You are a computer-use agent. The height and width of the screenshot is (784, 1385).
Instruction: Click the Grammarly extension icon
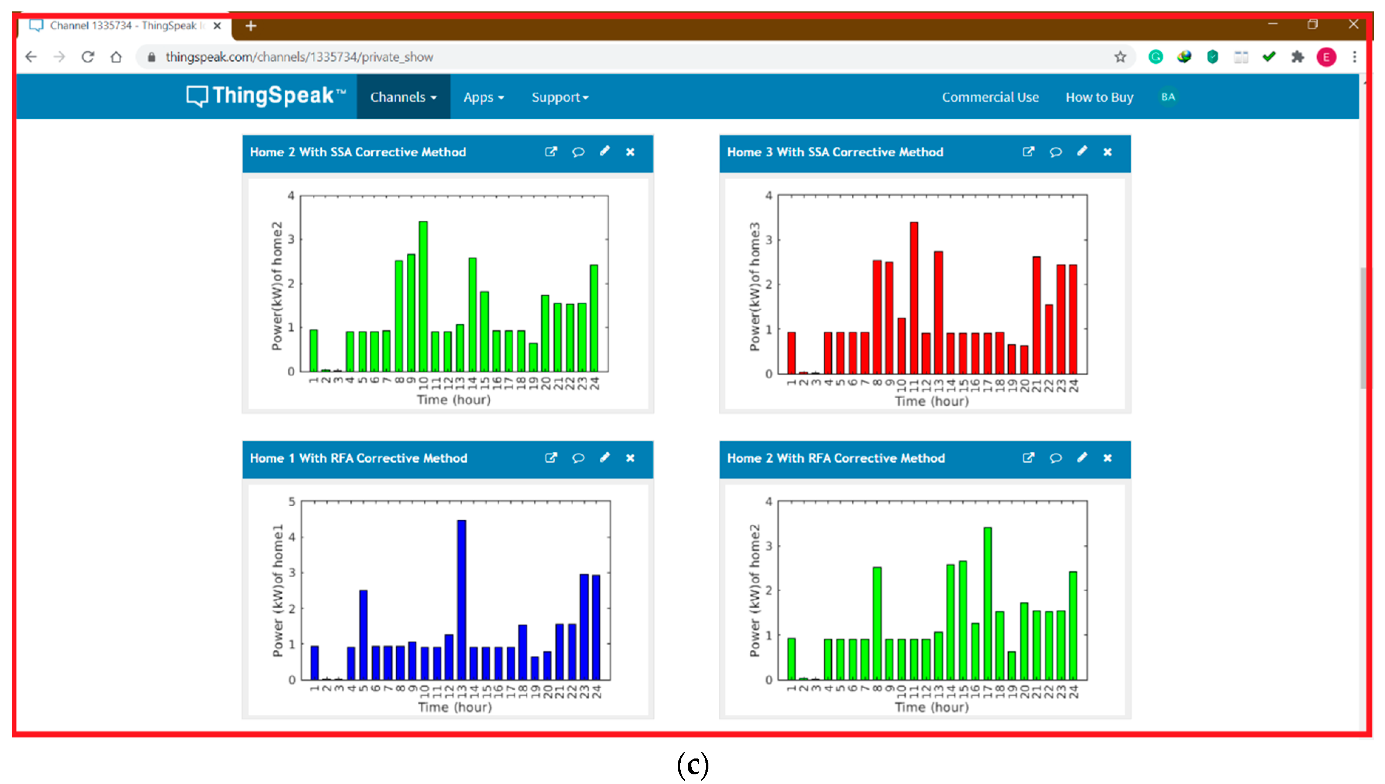[1156, 57]
